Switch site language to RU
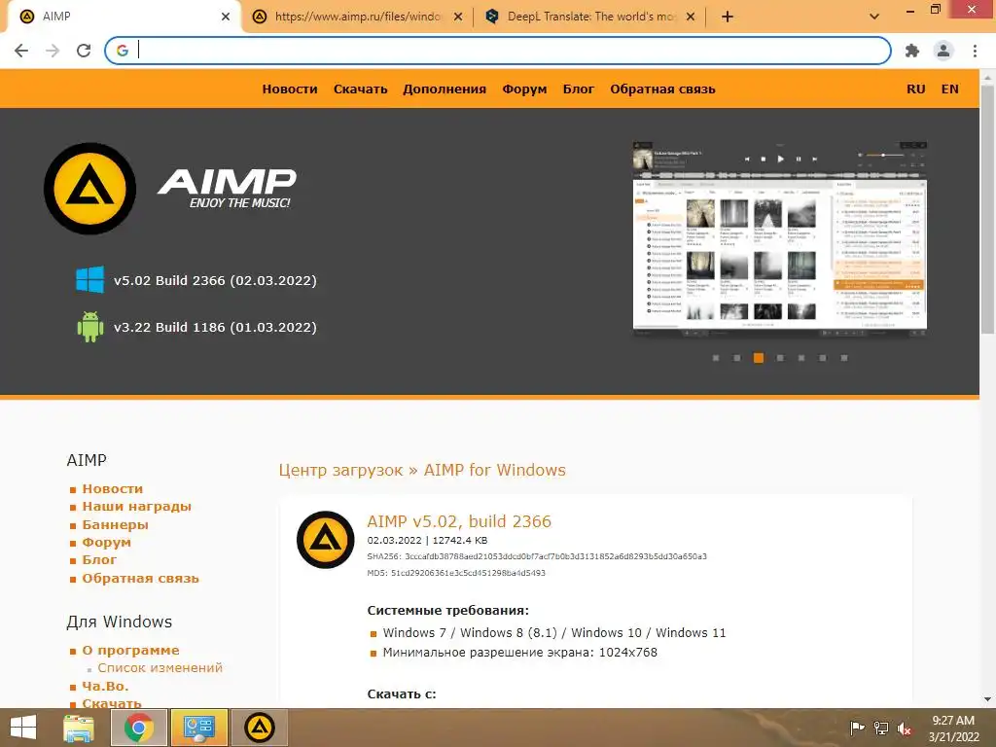996x747 pixels. click(x=916, y=89)
